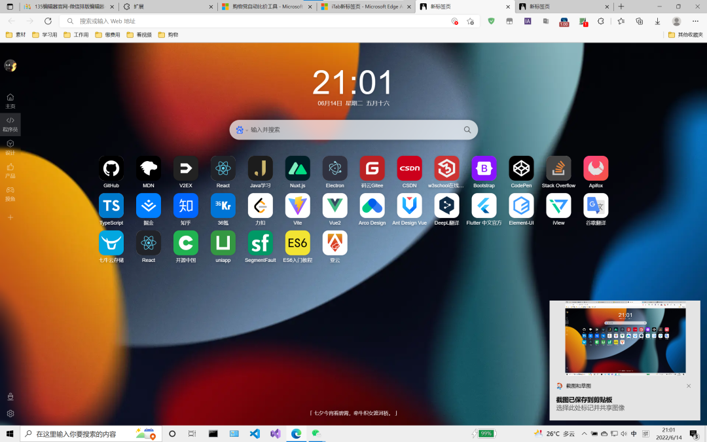Open the 码云Gitee shortcut

tap(372, 168)
